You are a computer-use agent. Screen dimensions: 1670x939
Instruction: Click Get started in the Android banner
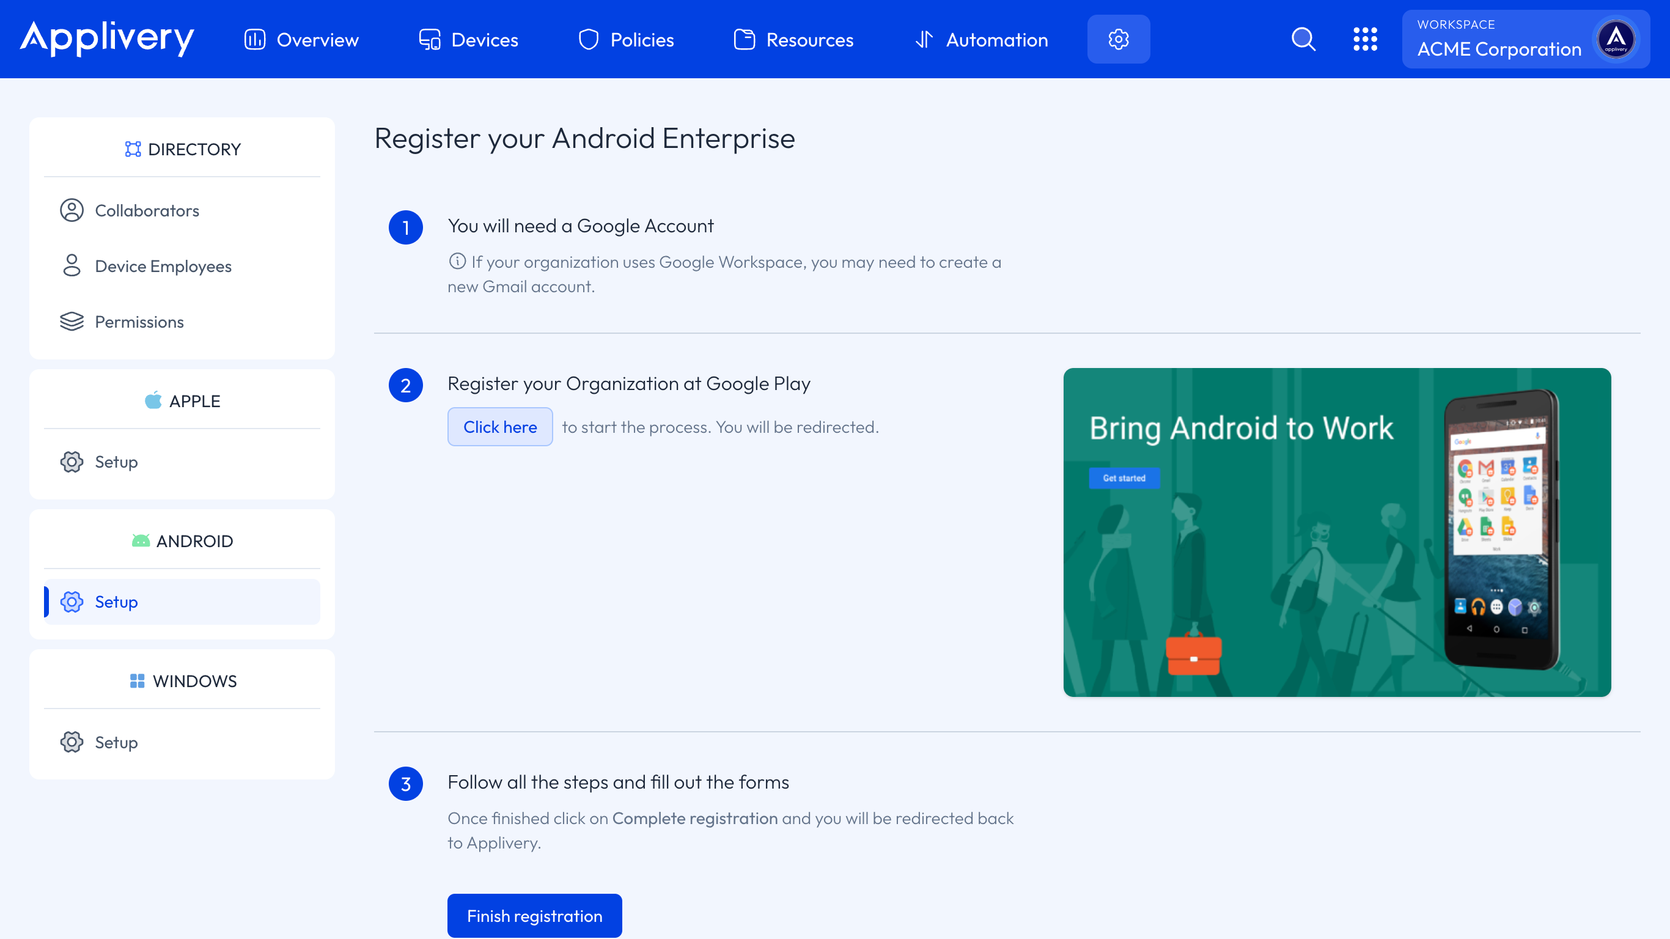(x=1124, y=478)
